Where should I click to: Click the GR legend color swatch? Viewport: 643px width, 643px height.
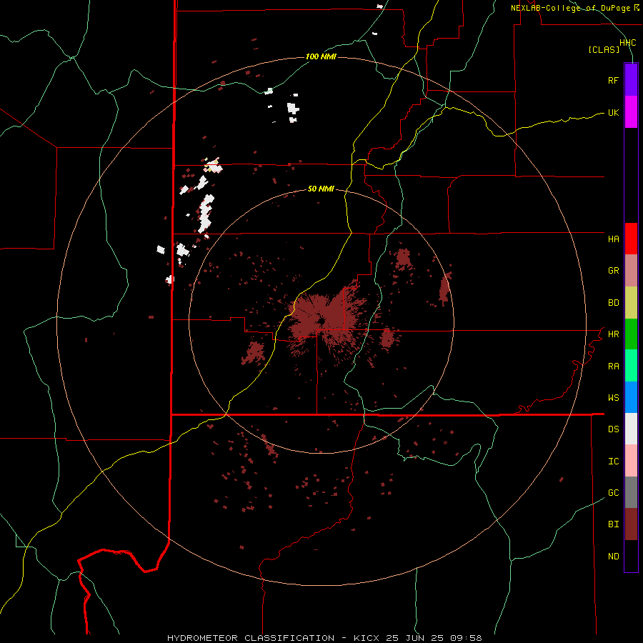point(631,271)
